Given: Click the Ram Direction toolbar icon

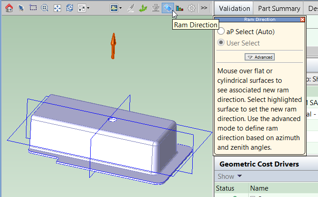Looking at the screenshot, I should click(x=167, y=8).
